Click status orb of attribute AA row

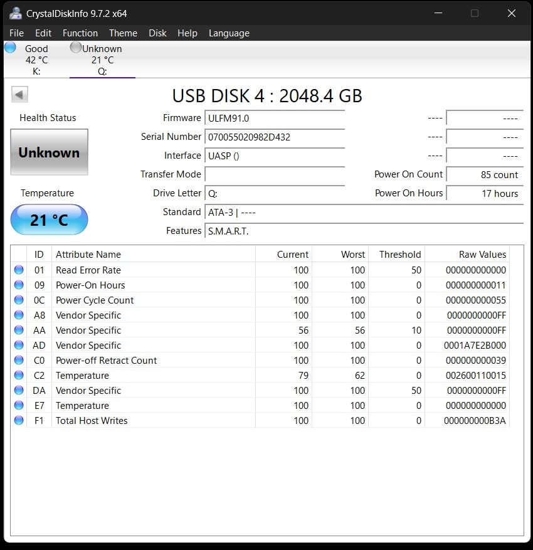[x=19, y=330]
